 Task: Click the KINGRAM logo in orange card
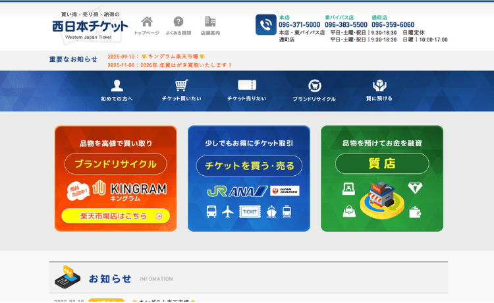point(130,190)
